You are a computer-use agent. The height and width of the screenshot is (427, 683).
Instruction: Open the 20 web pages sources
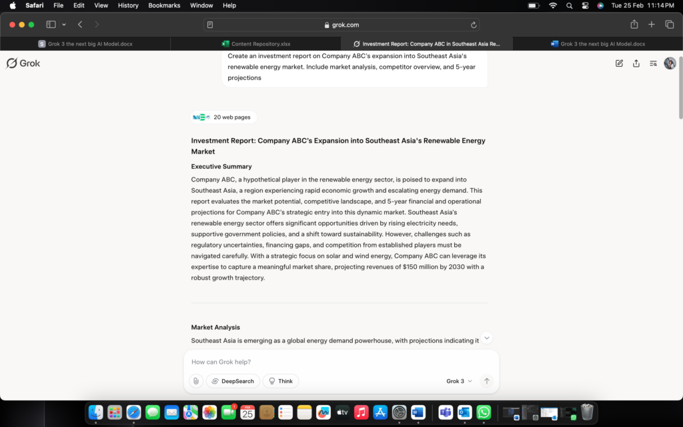[223, 117]
